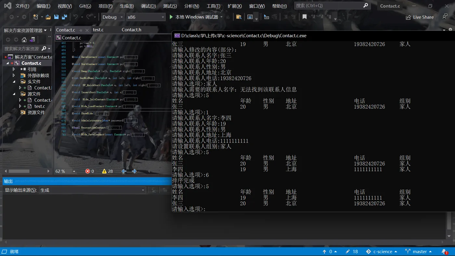The height and width of the screenshot is (256, 455).
Task: Open the 文件(F) menu
Action: tap(22, 6)
